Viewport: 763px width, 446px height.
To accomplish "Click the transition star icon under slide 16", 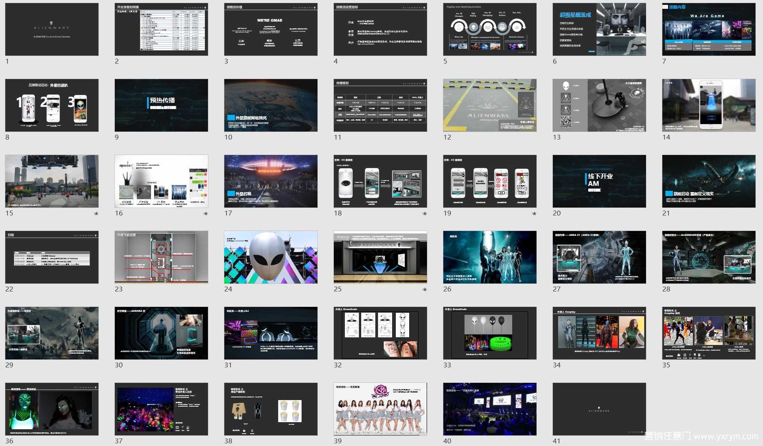I will click(x=206, y=214).
